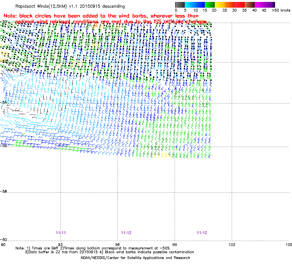
Task: Click the red 'Note: black circles' warning text
Action: [105, 18]
